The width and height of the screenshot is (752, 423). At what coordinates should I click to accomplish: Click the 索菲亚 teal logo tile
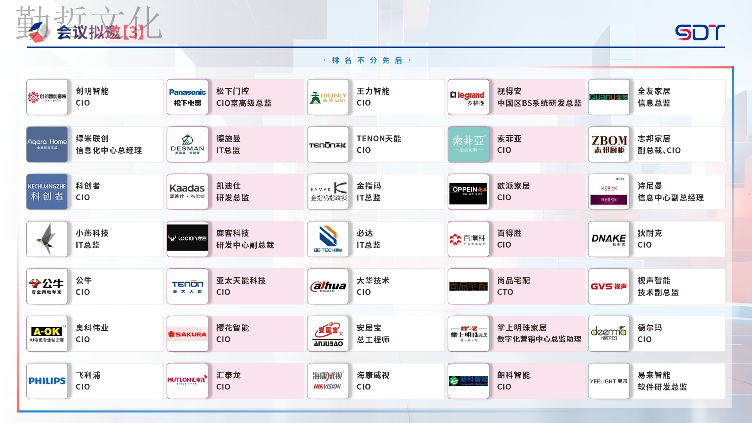468,145
